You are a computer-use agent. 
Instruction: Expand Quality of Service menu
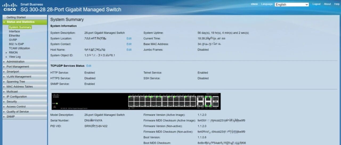coord(25,112)
